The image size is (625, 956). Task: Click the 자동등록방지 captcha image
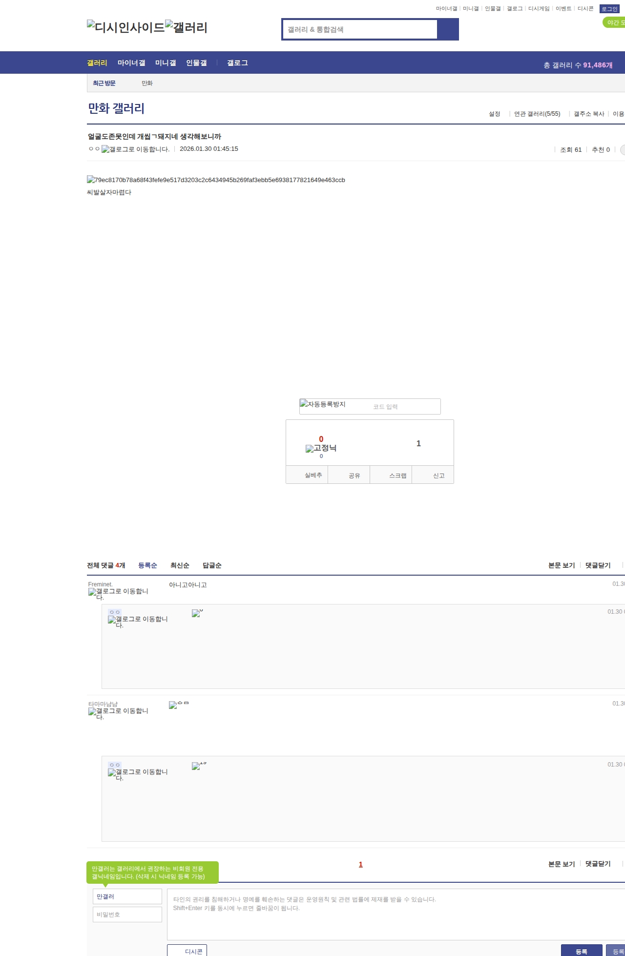(x=323, y=404)
